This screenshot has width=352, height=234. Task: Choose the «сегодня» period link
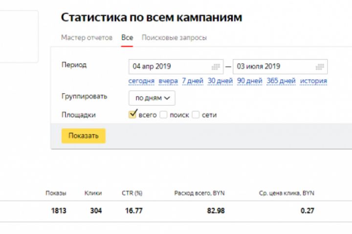[141, 81]
